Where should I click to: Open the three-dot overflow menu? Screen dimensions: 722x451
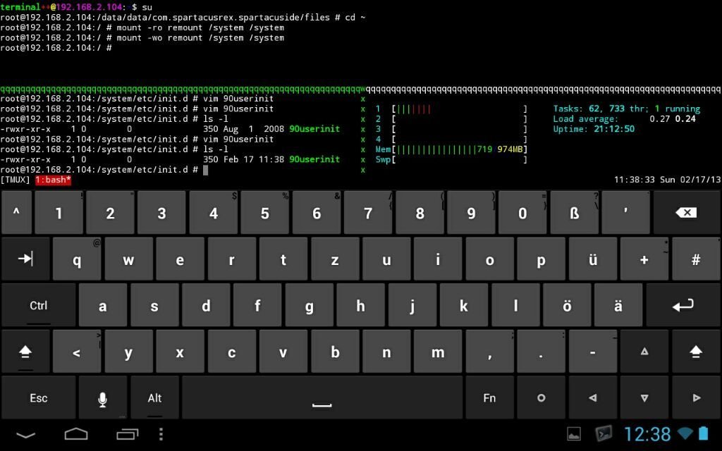(161, 434)
